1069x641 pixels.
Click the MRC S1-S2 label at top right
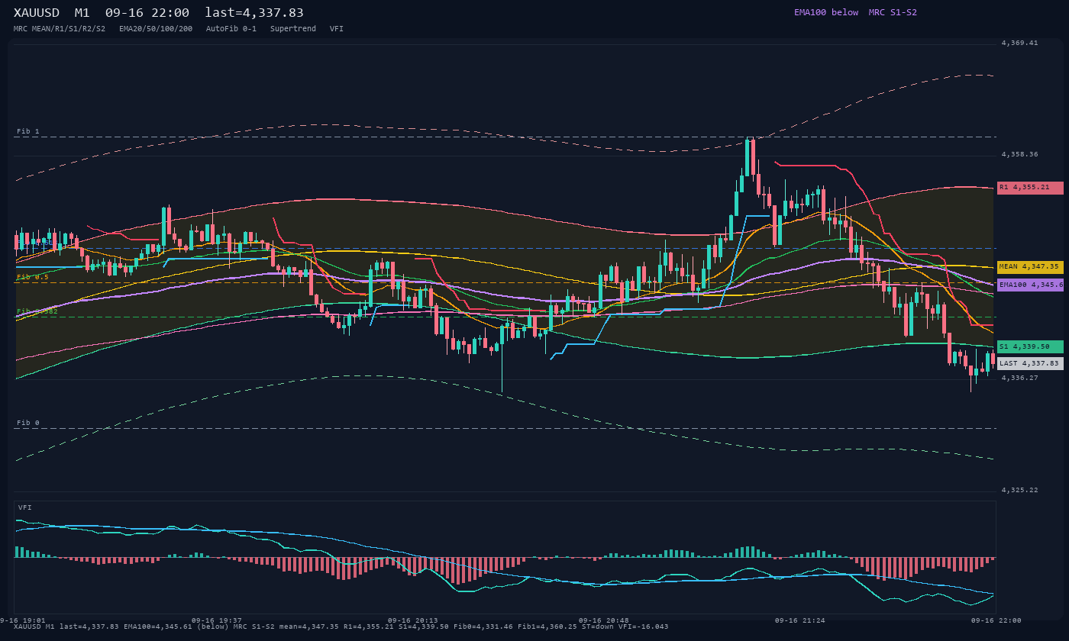pyautogui.click(x=893, y=12)
